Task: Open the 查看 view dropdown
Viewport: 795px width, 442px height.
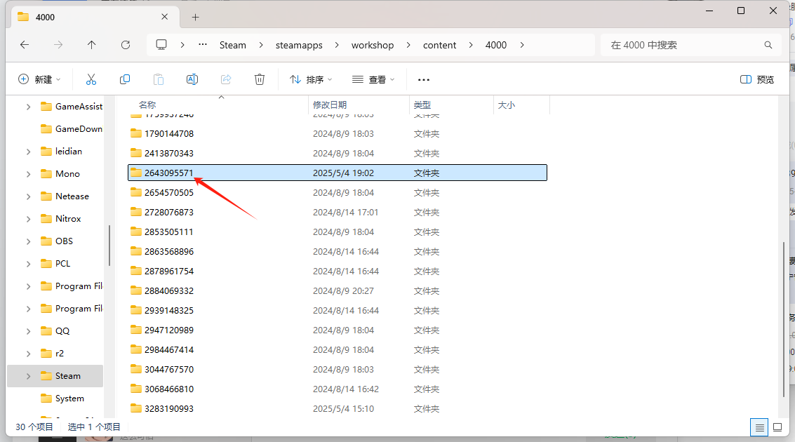Action: pos(373,79)
